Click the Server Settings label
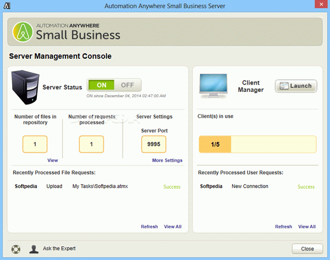Screen dimensions: 330x260 [154, 117]
